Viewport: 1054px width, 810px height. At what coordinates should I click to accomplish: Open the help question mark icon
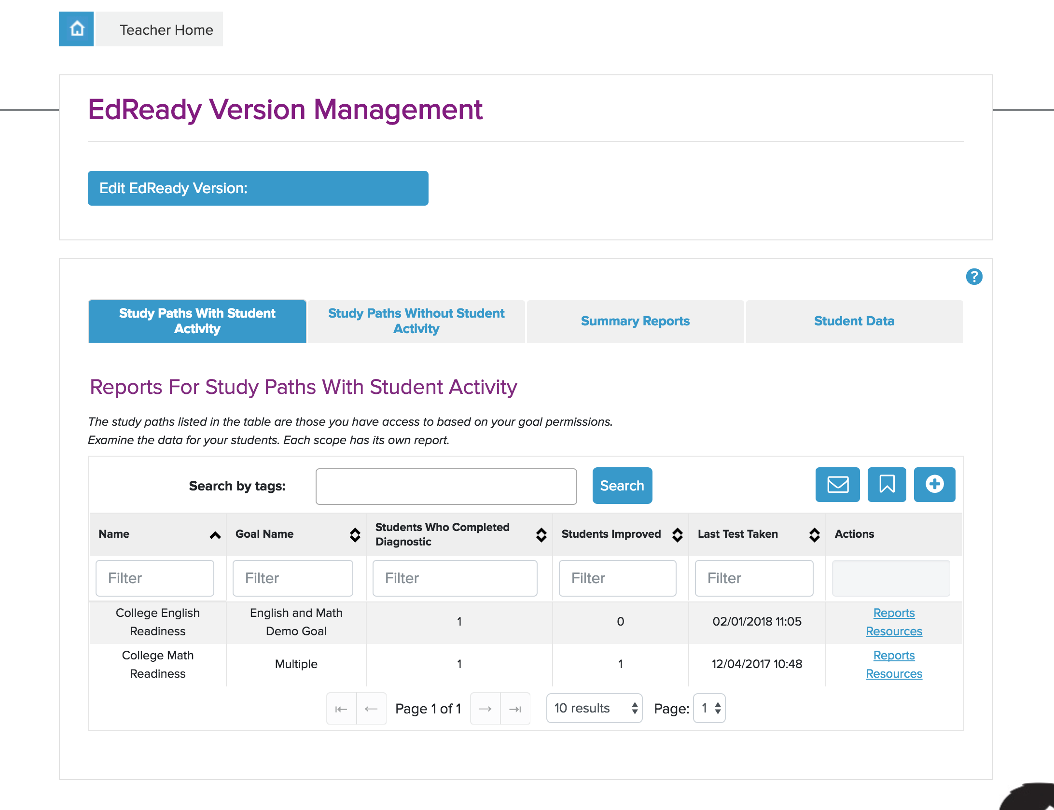pyautogui.click(x=974, y=277)
